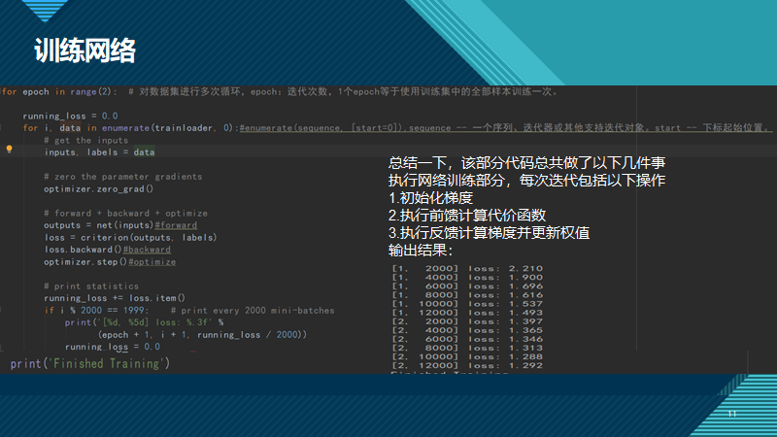Click the 'loss = criterion(outputs, labels)' line

(130, 237)
